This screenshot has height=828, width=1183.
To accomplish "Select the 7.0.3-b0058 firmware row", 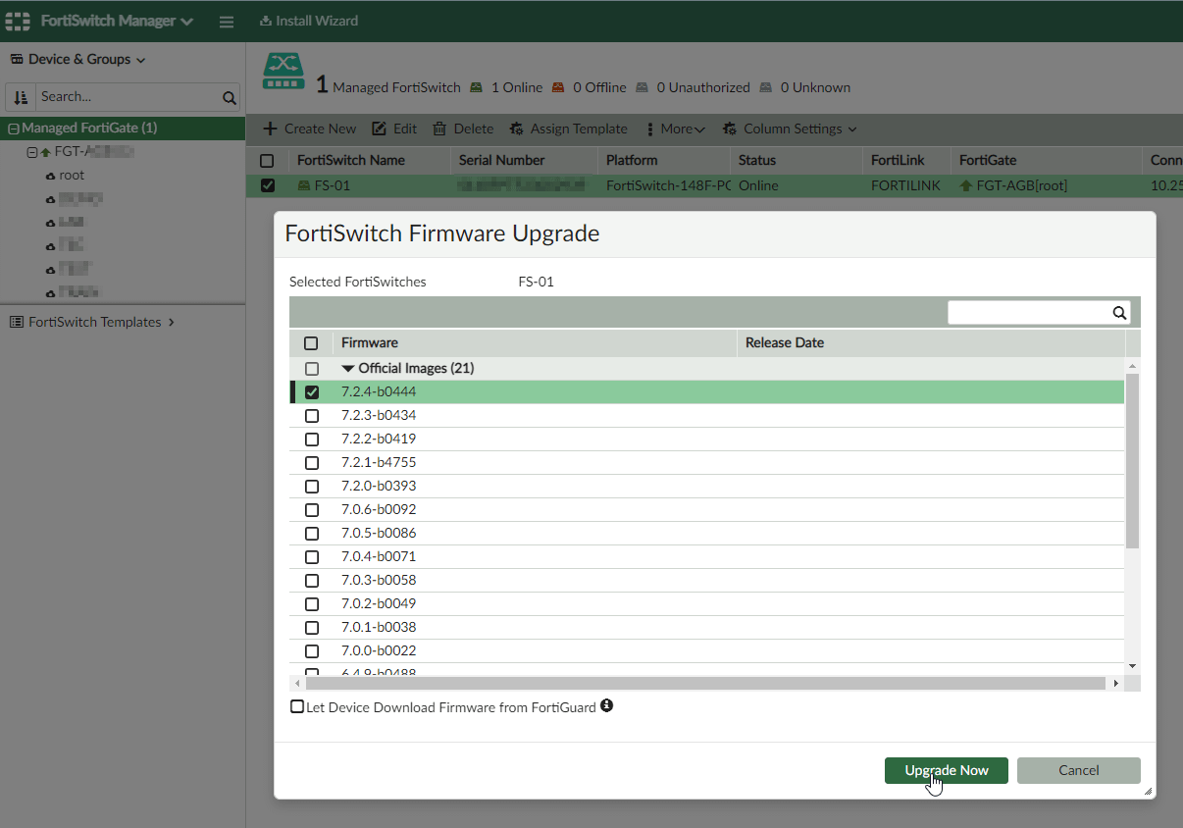I will tap(706, 580).
